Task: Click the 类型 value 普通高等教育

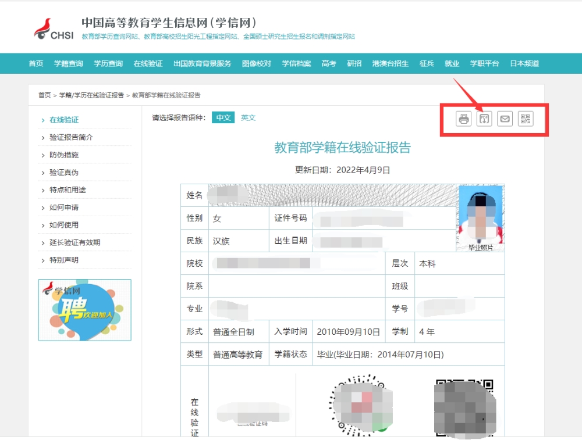Action: tap(237, 355)
